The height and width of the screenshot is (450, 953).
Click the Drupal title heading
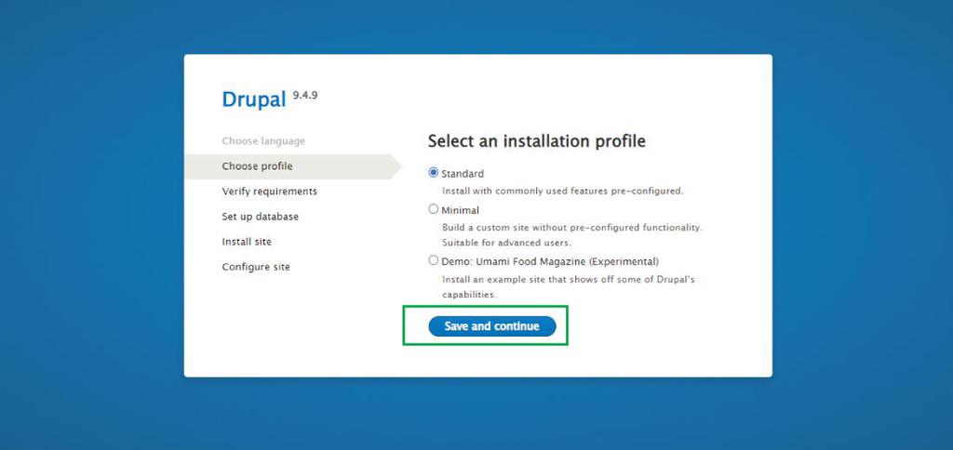[x=254, y=99]
